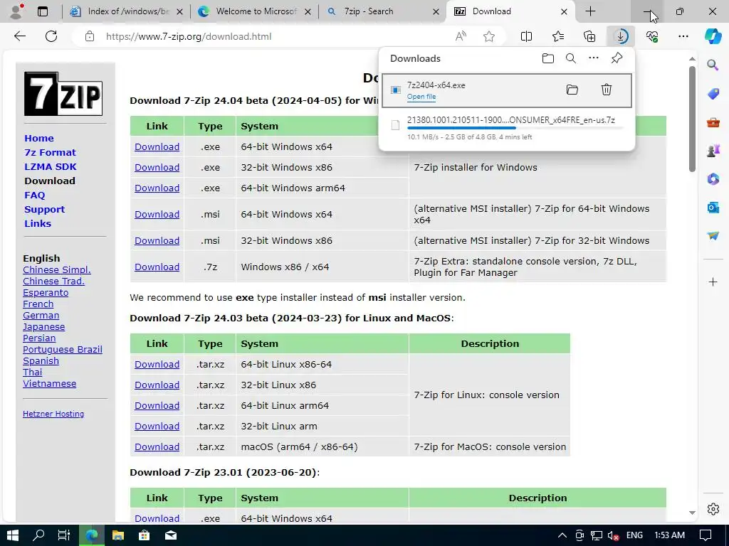Click the 7-Zip logo
729x546 pixels.
[x=63, y=93]
